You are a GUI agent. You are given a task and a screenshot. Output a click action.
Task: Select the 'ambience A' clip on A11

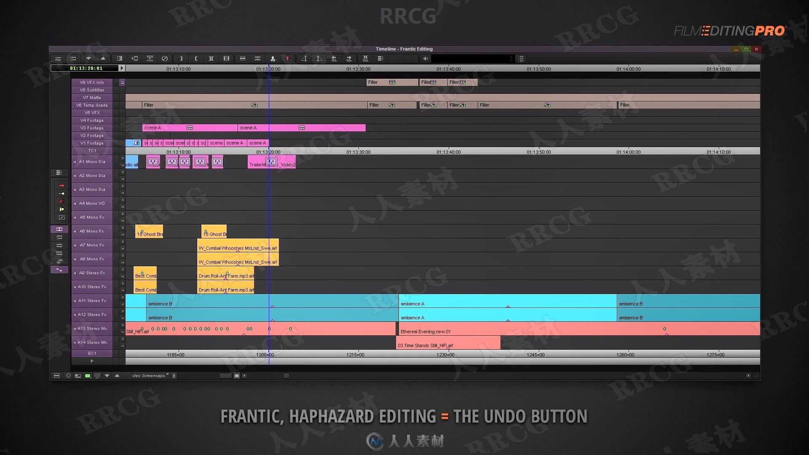pyautogui.click(x=508, y=301)
